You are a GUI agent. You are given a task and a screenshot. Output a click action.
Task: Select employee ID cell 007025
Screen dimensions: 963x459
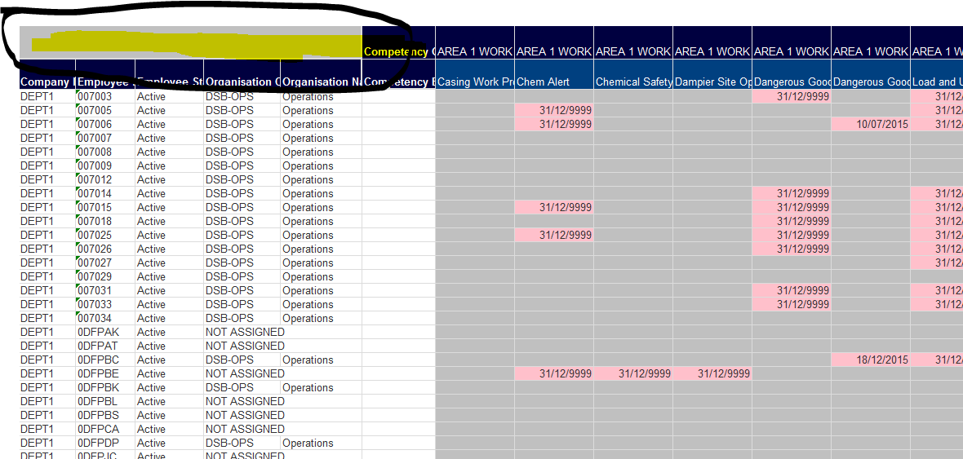pos(105,235)
